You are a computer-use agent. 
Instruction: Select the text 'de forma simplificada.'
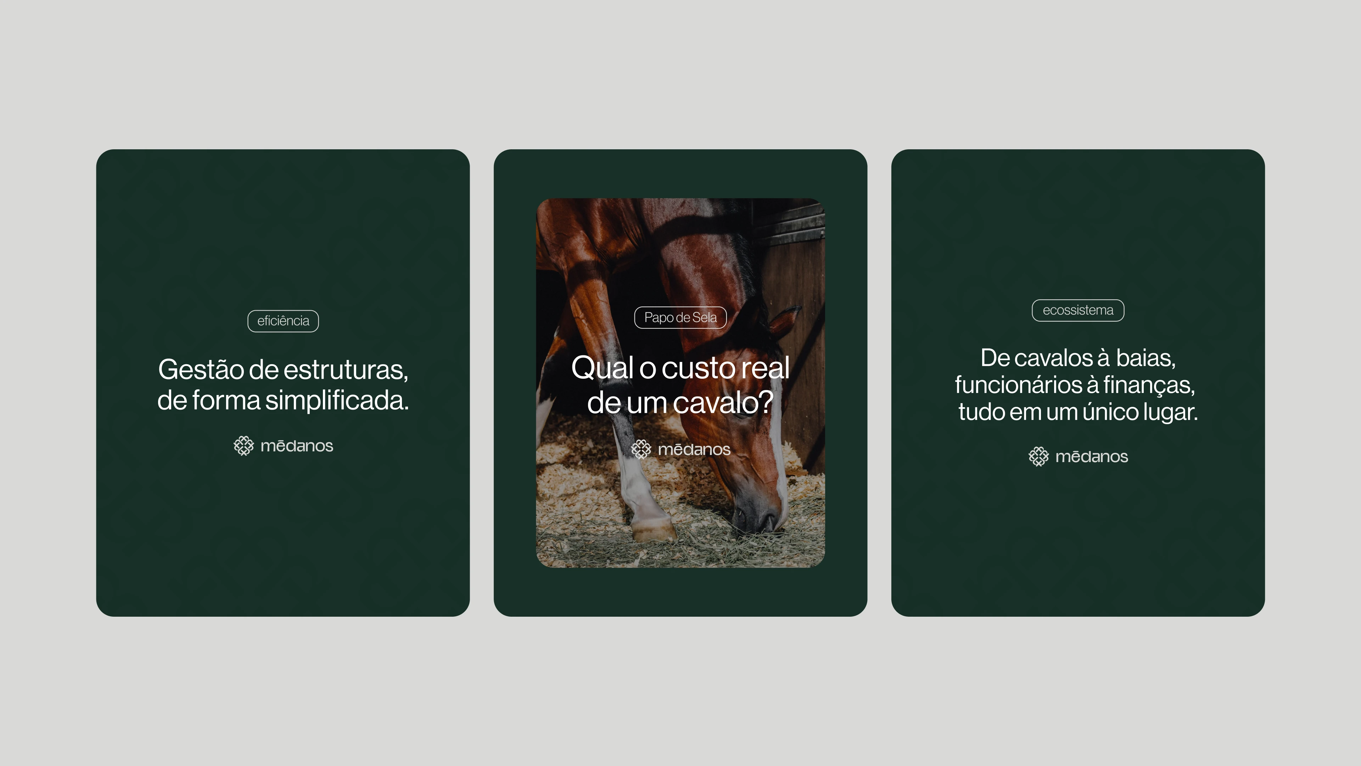283,400
